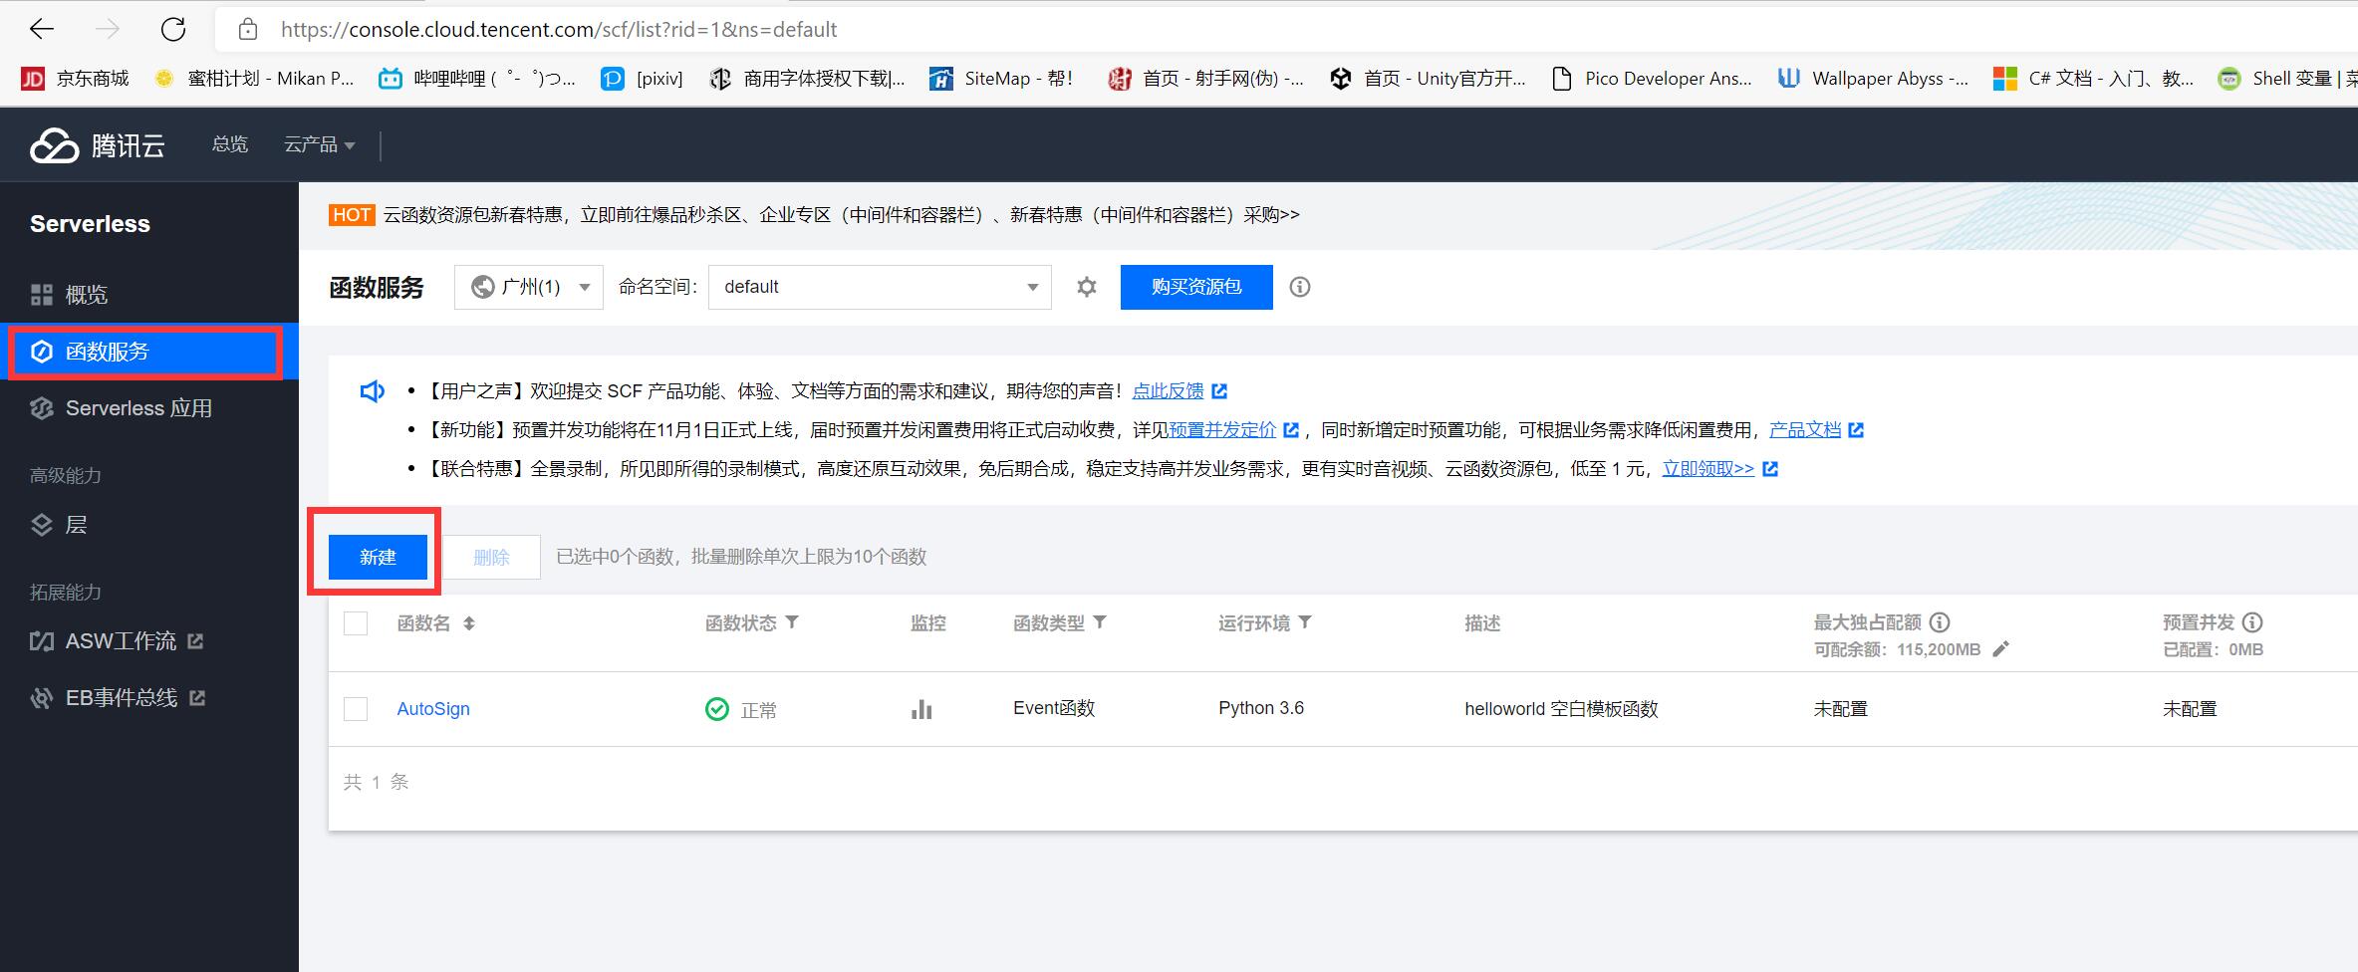Open the 函数状态 filter funnel
Screen dimensions: 2358x972
tap(792, 622)
